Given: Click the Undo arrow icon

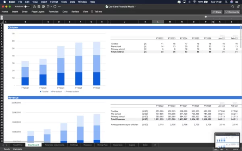Looking at the screenshot, I should click(x=48, y=6).
